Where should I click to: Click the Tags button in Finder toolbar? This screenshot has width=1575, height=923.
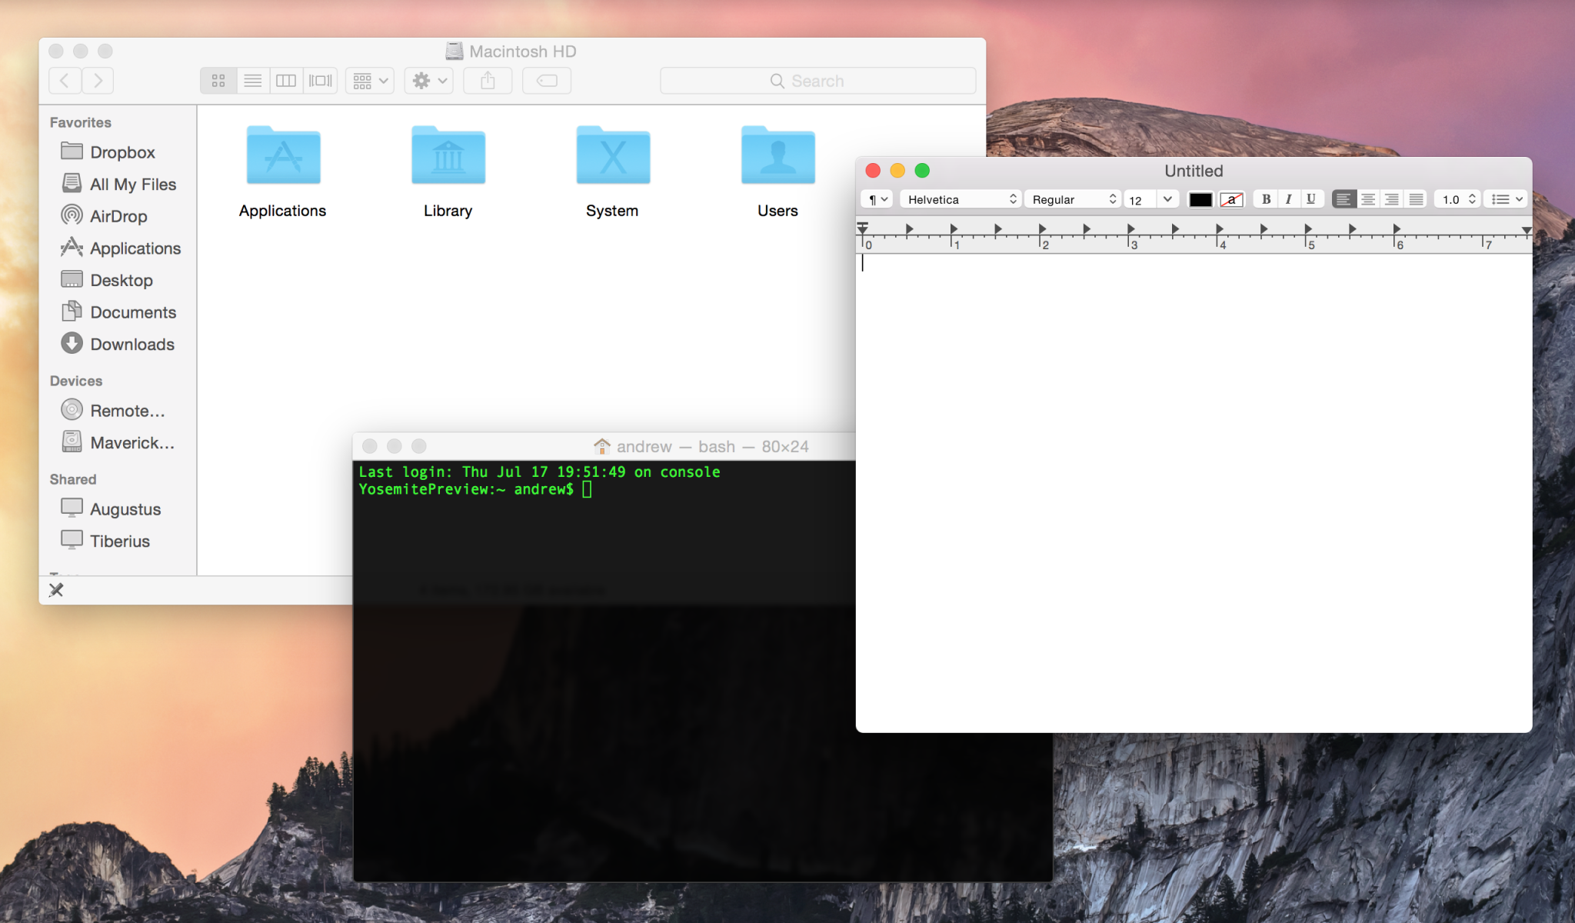point(546,80)
